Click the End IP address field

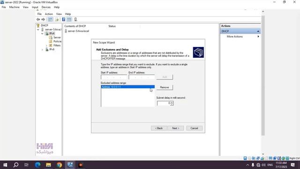pos(142,77)
